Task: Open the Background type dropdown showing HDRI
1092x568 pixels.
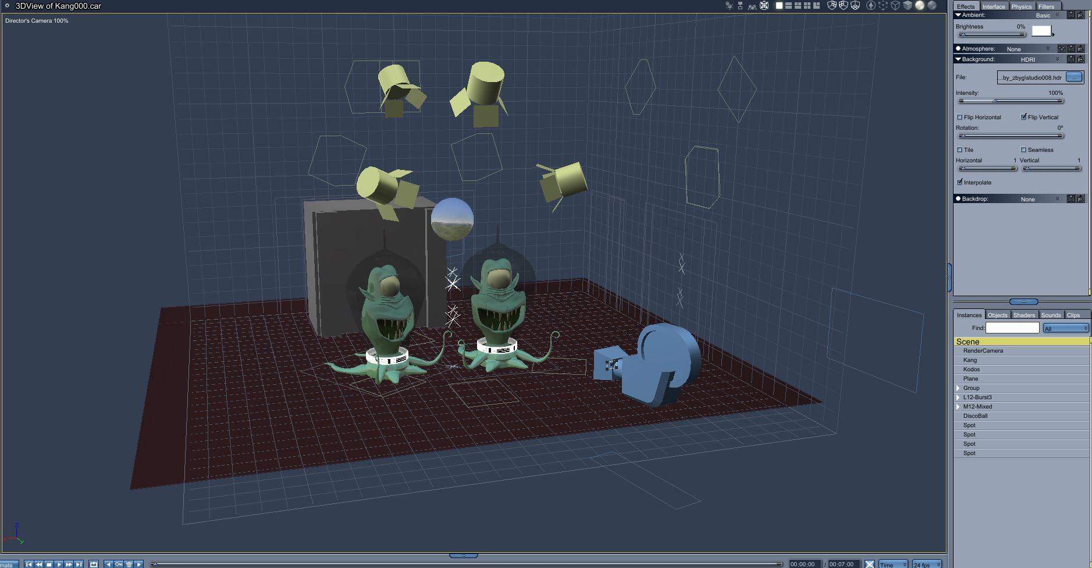Action: (x=1040, y=59)
